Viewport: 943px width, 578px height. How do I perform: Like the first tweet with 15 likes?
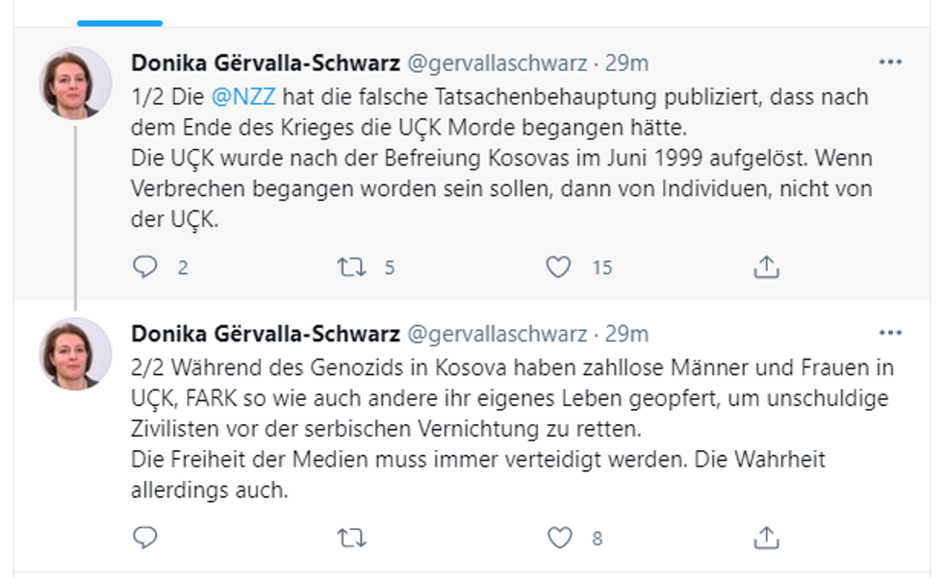558,267
